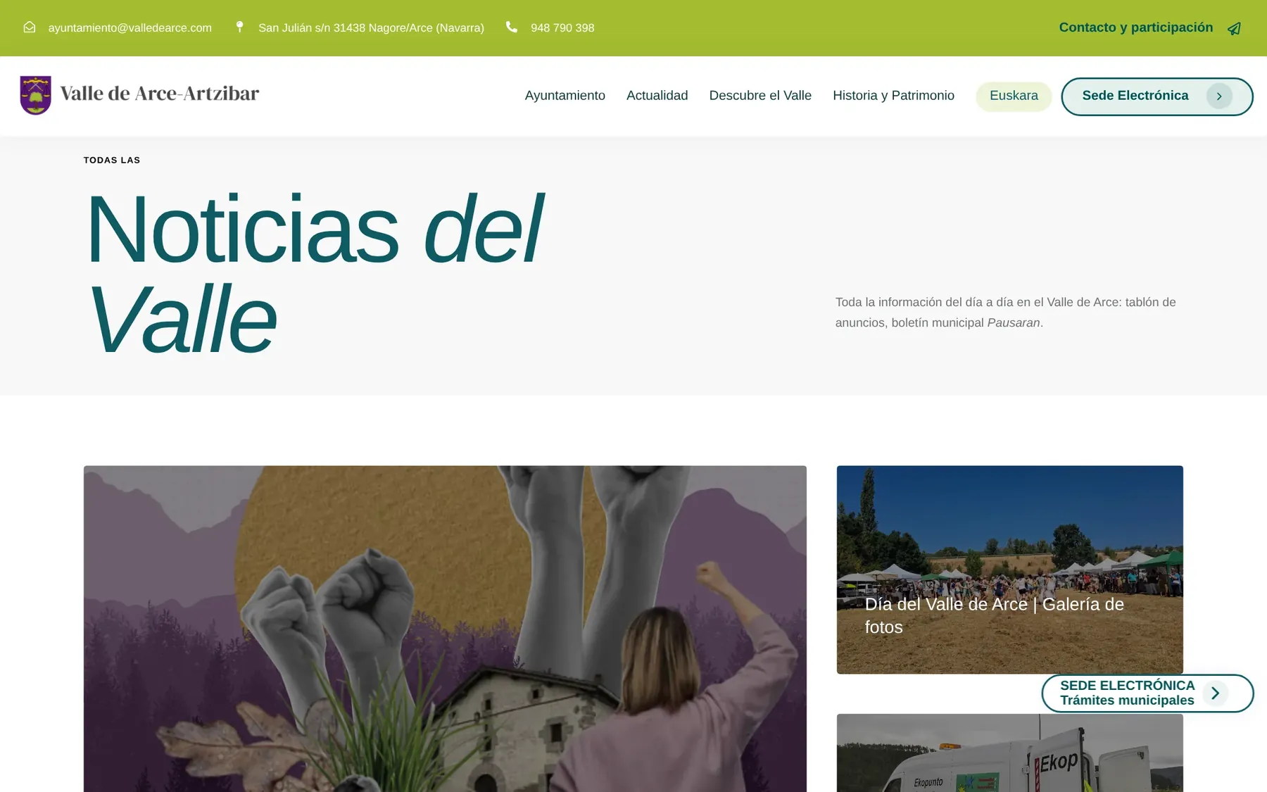
Task: Call the 948 790 398 phone link
Action: (x=562, y=27)
